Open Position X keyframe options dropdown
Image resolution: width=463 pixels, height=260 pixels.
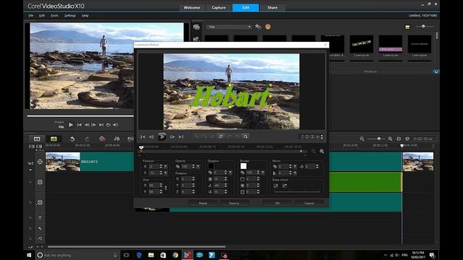point(166,167)
